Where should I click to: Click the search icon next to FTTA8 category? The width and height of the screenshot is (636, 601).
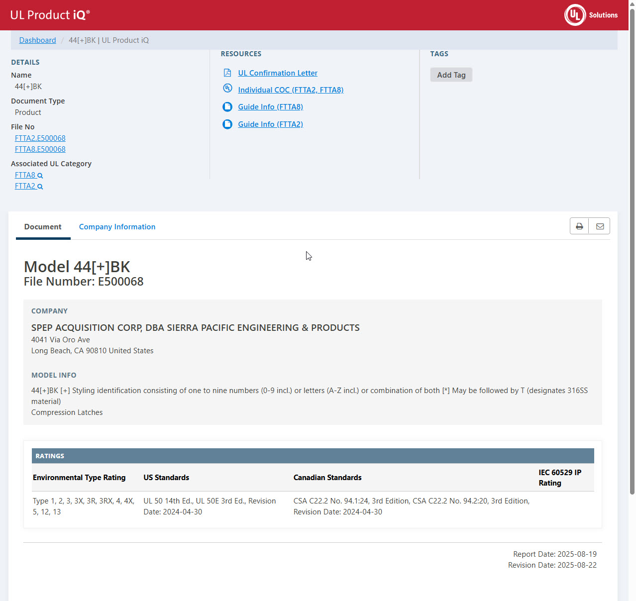tap(40, 176)
